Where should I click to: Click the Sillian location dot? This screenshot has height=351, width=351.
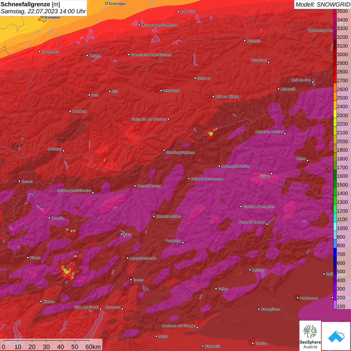point(272,173)
